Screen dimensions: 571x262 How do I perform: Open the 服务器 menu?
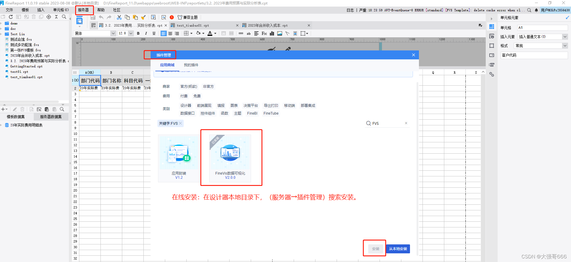pyautogui.click(x=83, y=10)
